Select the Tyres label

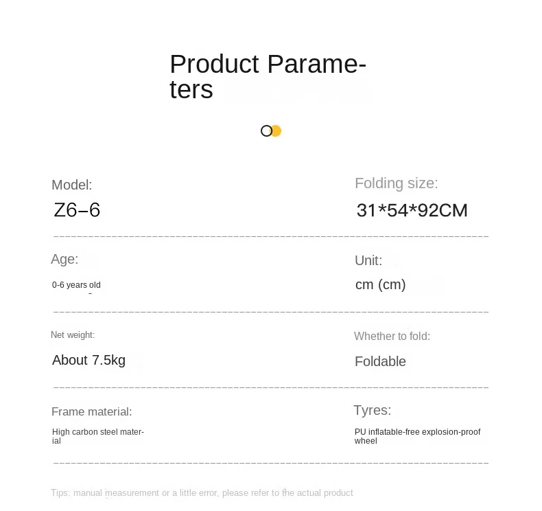click(372, 411)
